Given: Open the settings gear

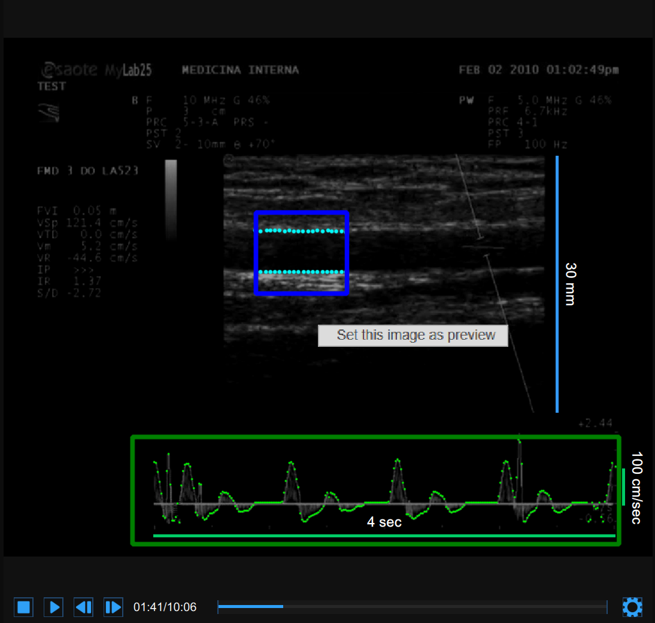Looking at the screenshot, I should (x=632, y=607).
